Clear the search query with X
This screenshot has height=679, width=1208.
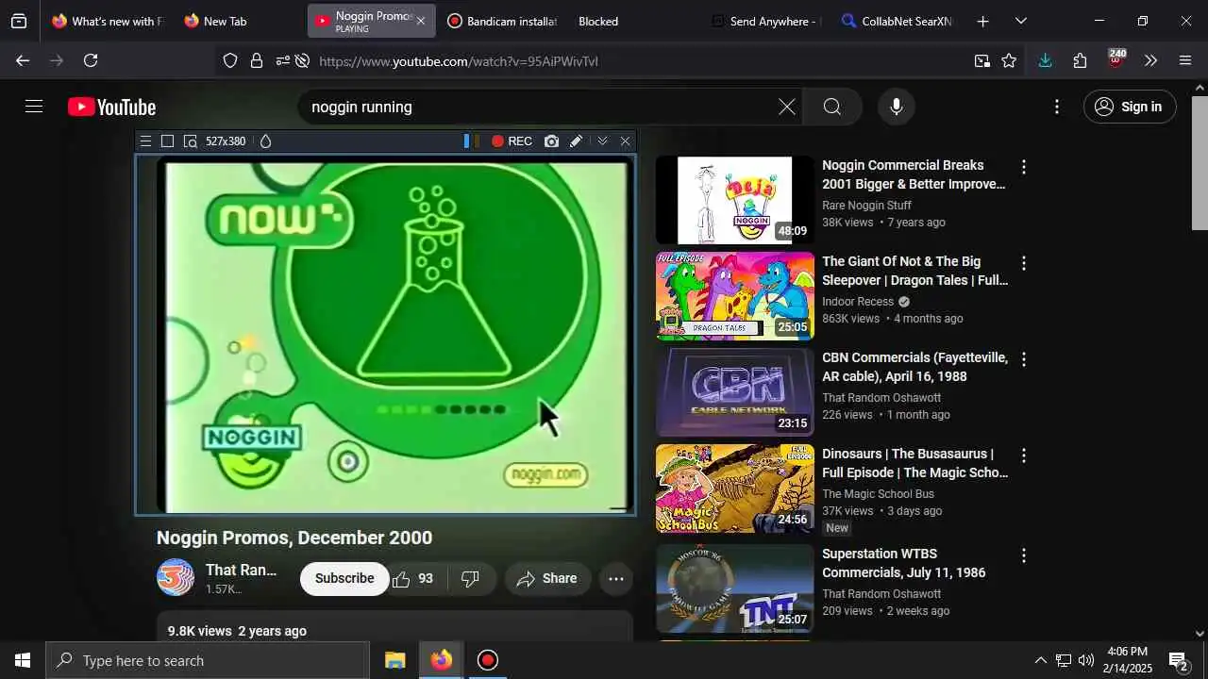(786, 107)
